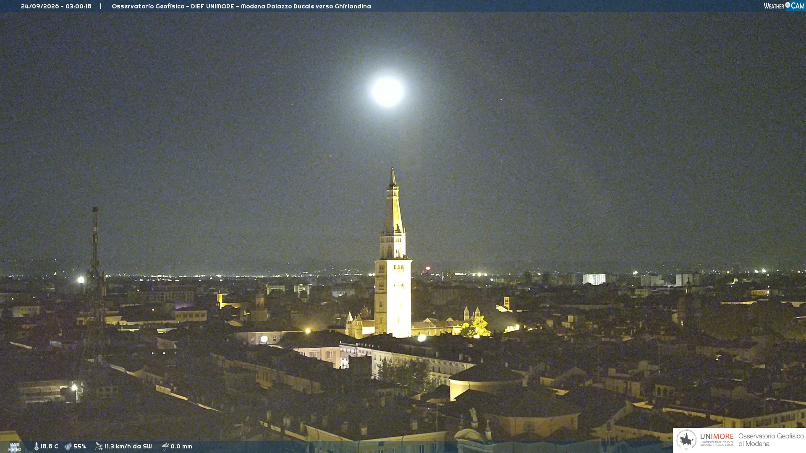This screenshot has width=806, height=453.
Task: Click the UNIMORE wordmark text
Action: click(717, 437)
